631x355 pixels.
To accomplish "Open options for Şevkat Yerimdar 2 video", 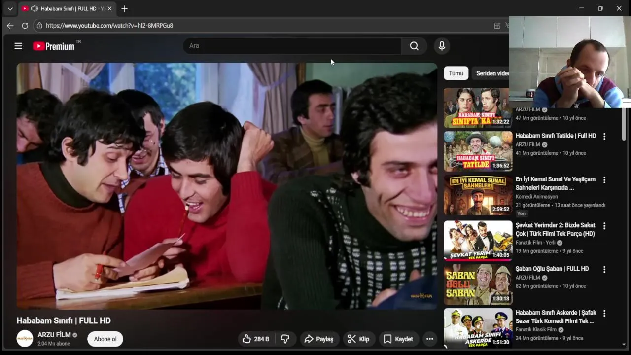I will coord(604,226).
